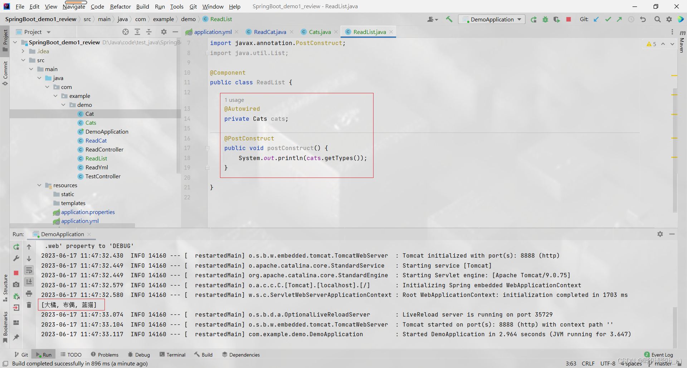The image size is (687, 368).
Task: Switch to application.yml editor tab
Action: (x=213, y=32)
